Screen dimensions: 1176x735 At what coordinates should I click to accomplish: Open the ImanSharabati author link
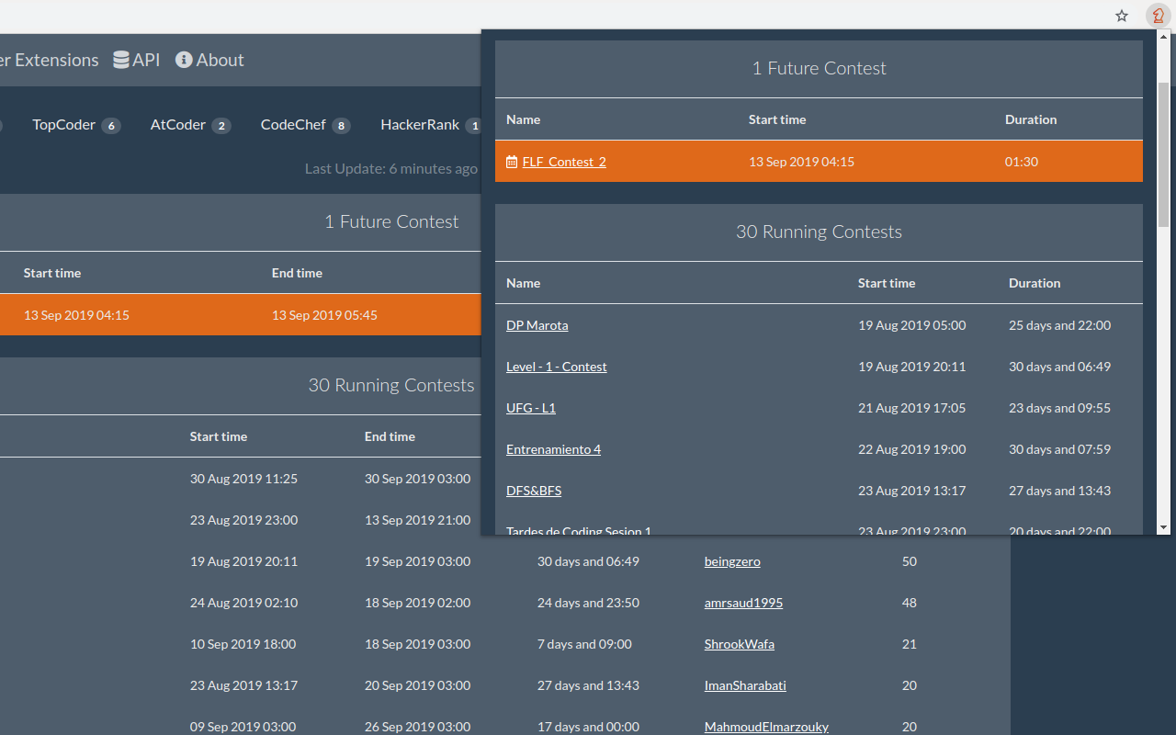(x=745, y=685)
